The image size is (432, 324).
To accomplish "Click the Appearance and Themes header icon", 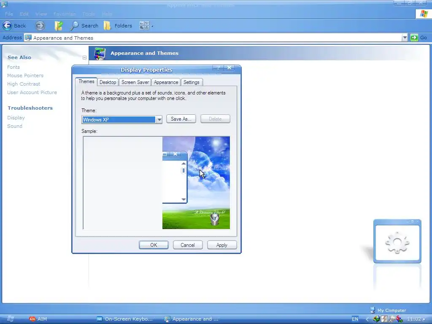I will (100, 53).
